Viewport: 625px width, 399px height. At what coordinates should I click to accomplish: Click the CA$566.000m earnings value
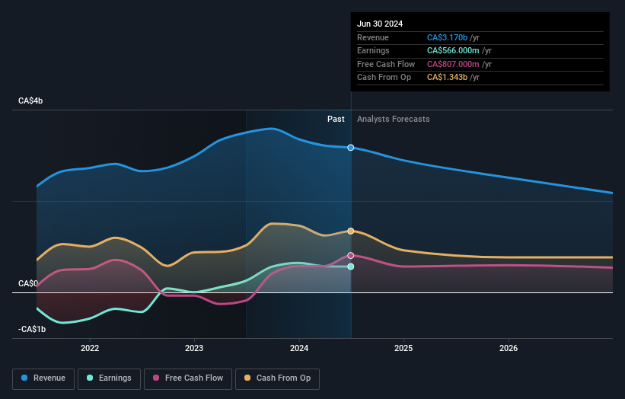tap(453, 50)
